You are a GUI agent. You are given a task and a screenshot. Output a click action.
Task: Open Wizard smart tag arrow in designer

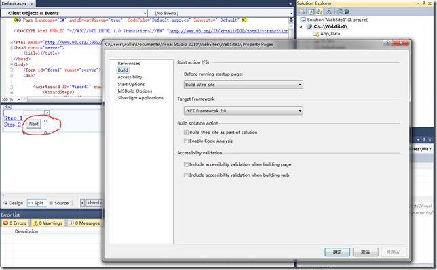coord(47,113)
